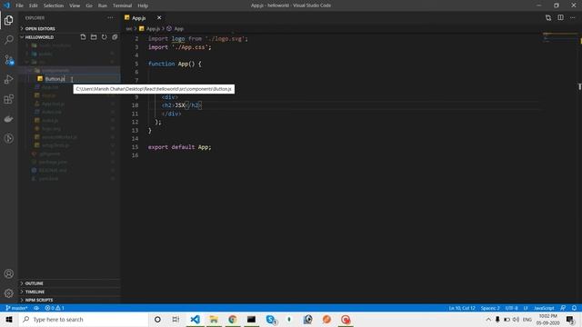Expand the OUTLINE section
This screenshot has height=327, width=582.
(69, 283)
